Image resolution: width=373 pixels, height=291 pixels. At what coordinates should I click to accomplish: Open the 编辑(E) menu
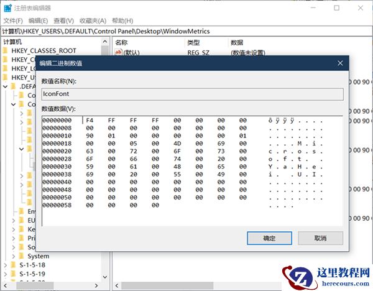[x=38, y=21]
